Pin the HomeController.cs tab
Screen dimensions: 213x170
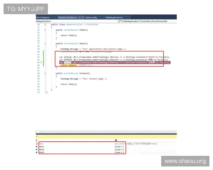[80, 17]
